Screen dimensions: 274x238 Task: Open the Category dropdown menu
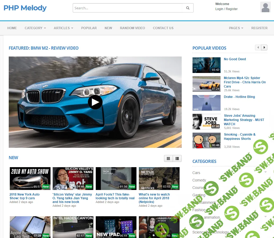(x=35, y=28)
